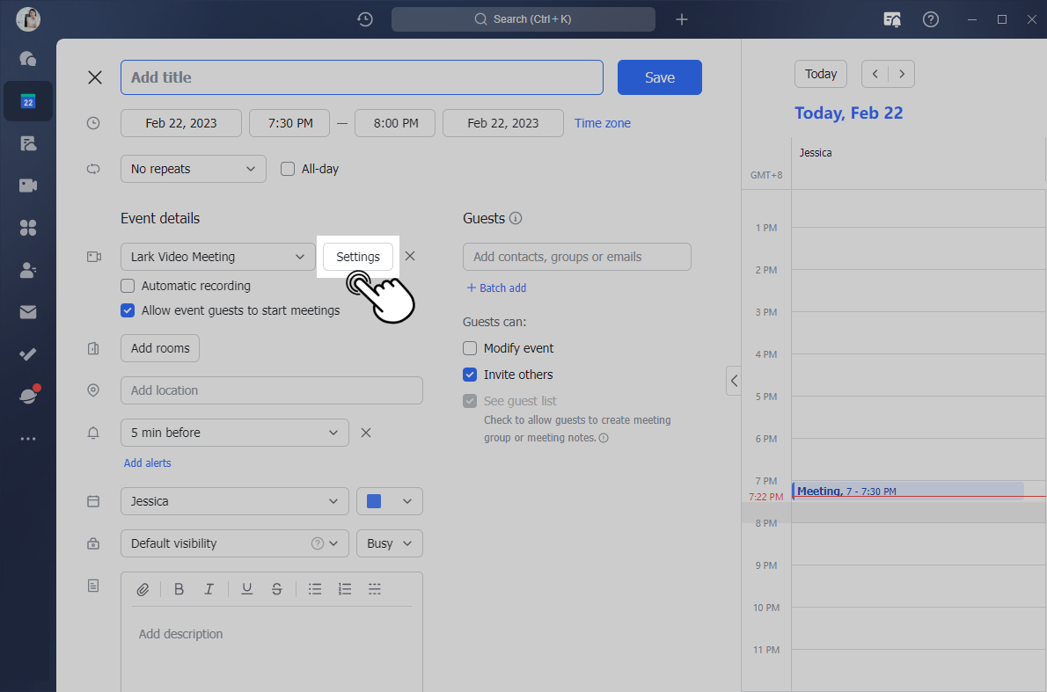Toggle the All-day checkbox
The image size is (1047, 692).
point(288,169)
